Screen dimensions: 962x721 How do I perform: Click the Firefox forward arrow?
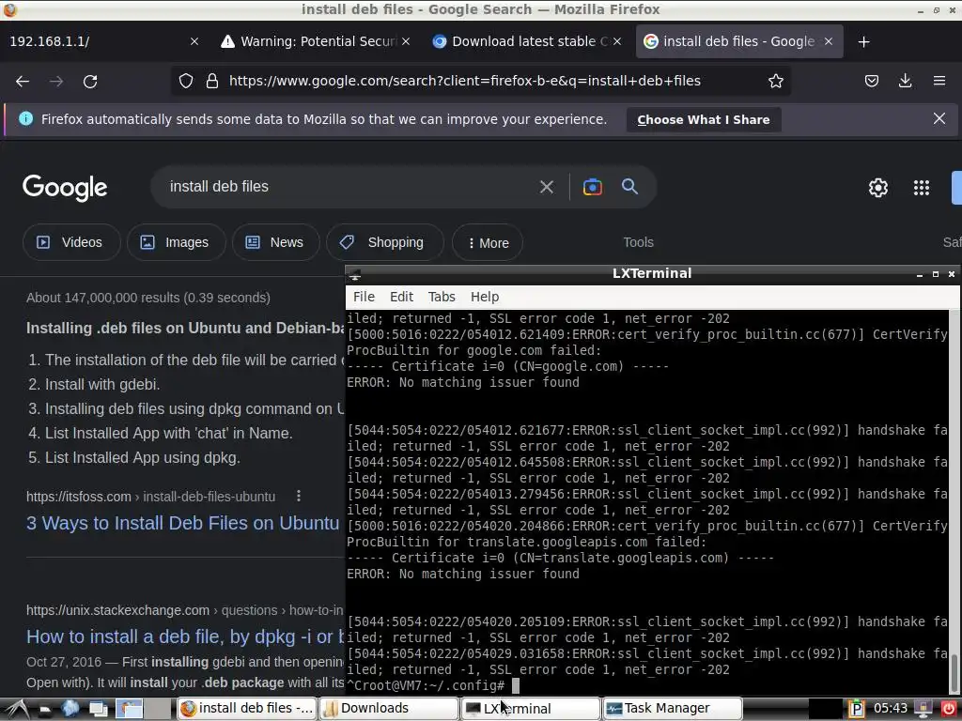56,81
